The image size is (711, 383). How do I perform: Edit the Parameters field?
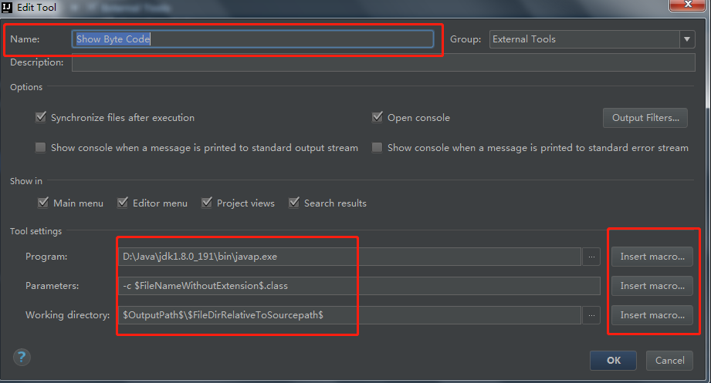[x=359, y=286]
